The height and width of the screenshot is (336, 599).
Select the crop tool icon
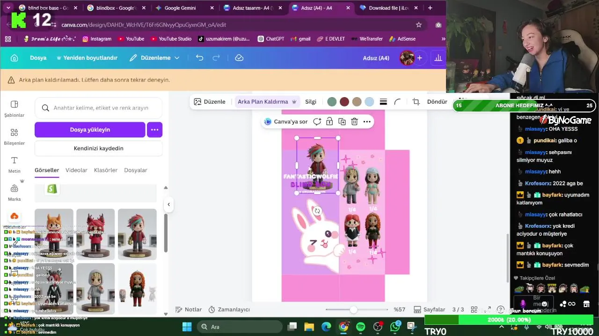click(416, 102)
